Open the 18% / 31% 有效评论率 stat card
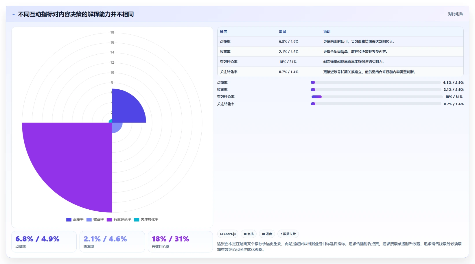Screen dimensions: 475x264 click(180, 242)
